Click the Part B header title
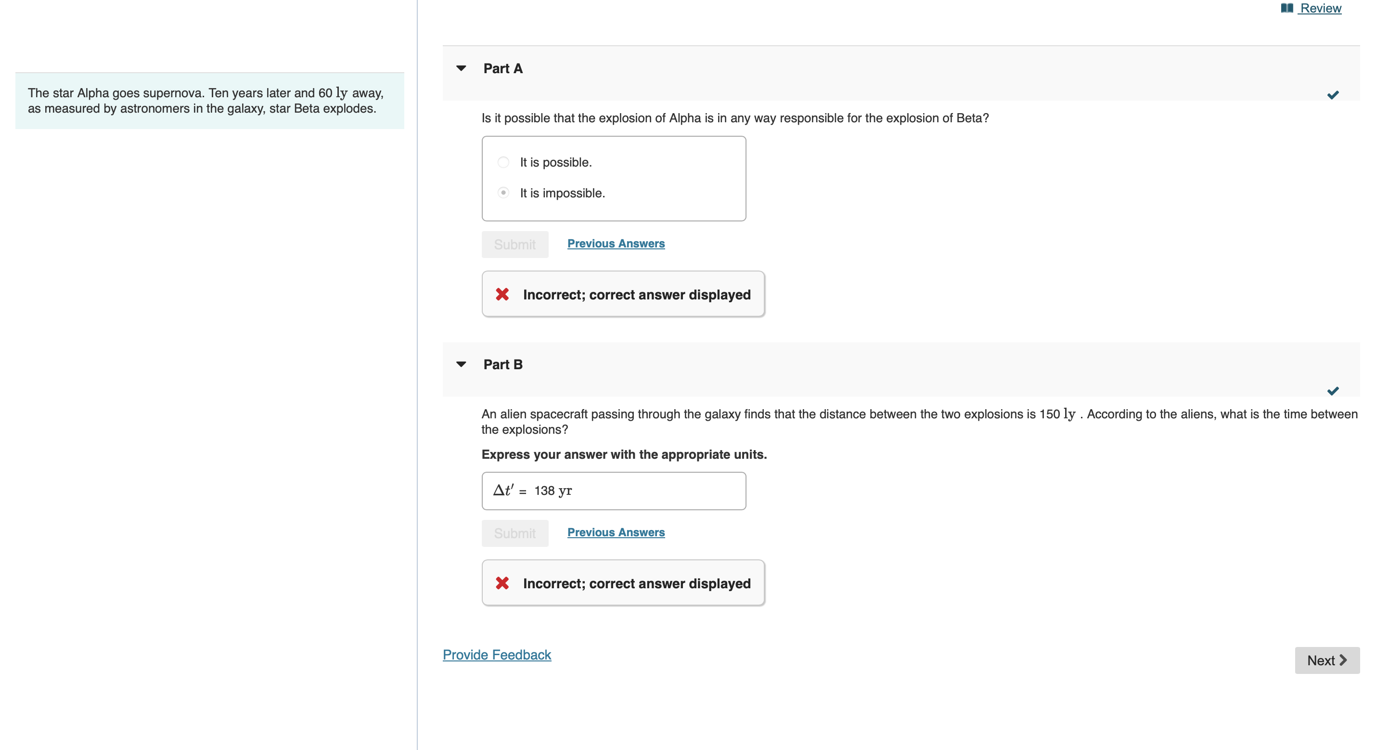The height and width of the screenshot is (750, 1389). click(x=502, y=364)
